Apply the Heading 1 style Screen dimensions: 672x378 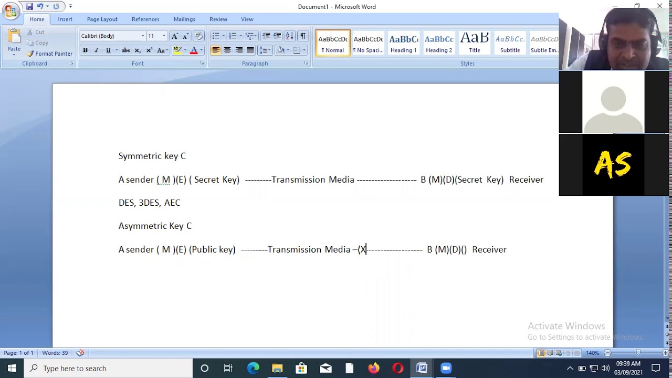[403, 43]
